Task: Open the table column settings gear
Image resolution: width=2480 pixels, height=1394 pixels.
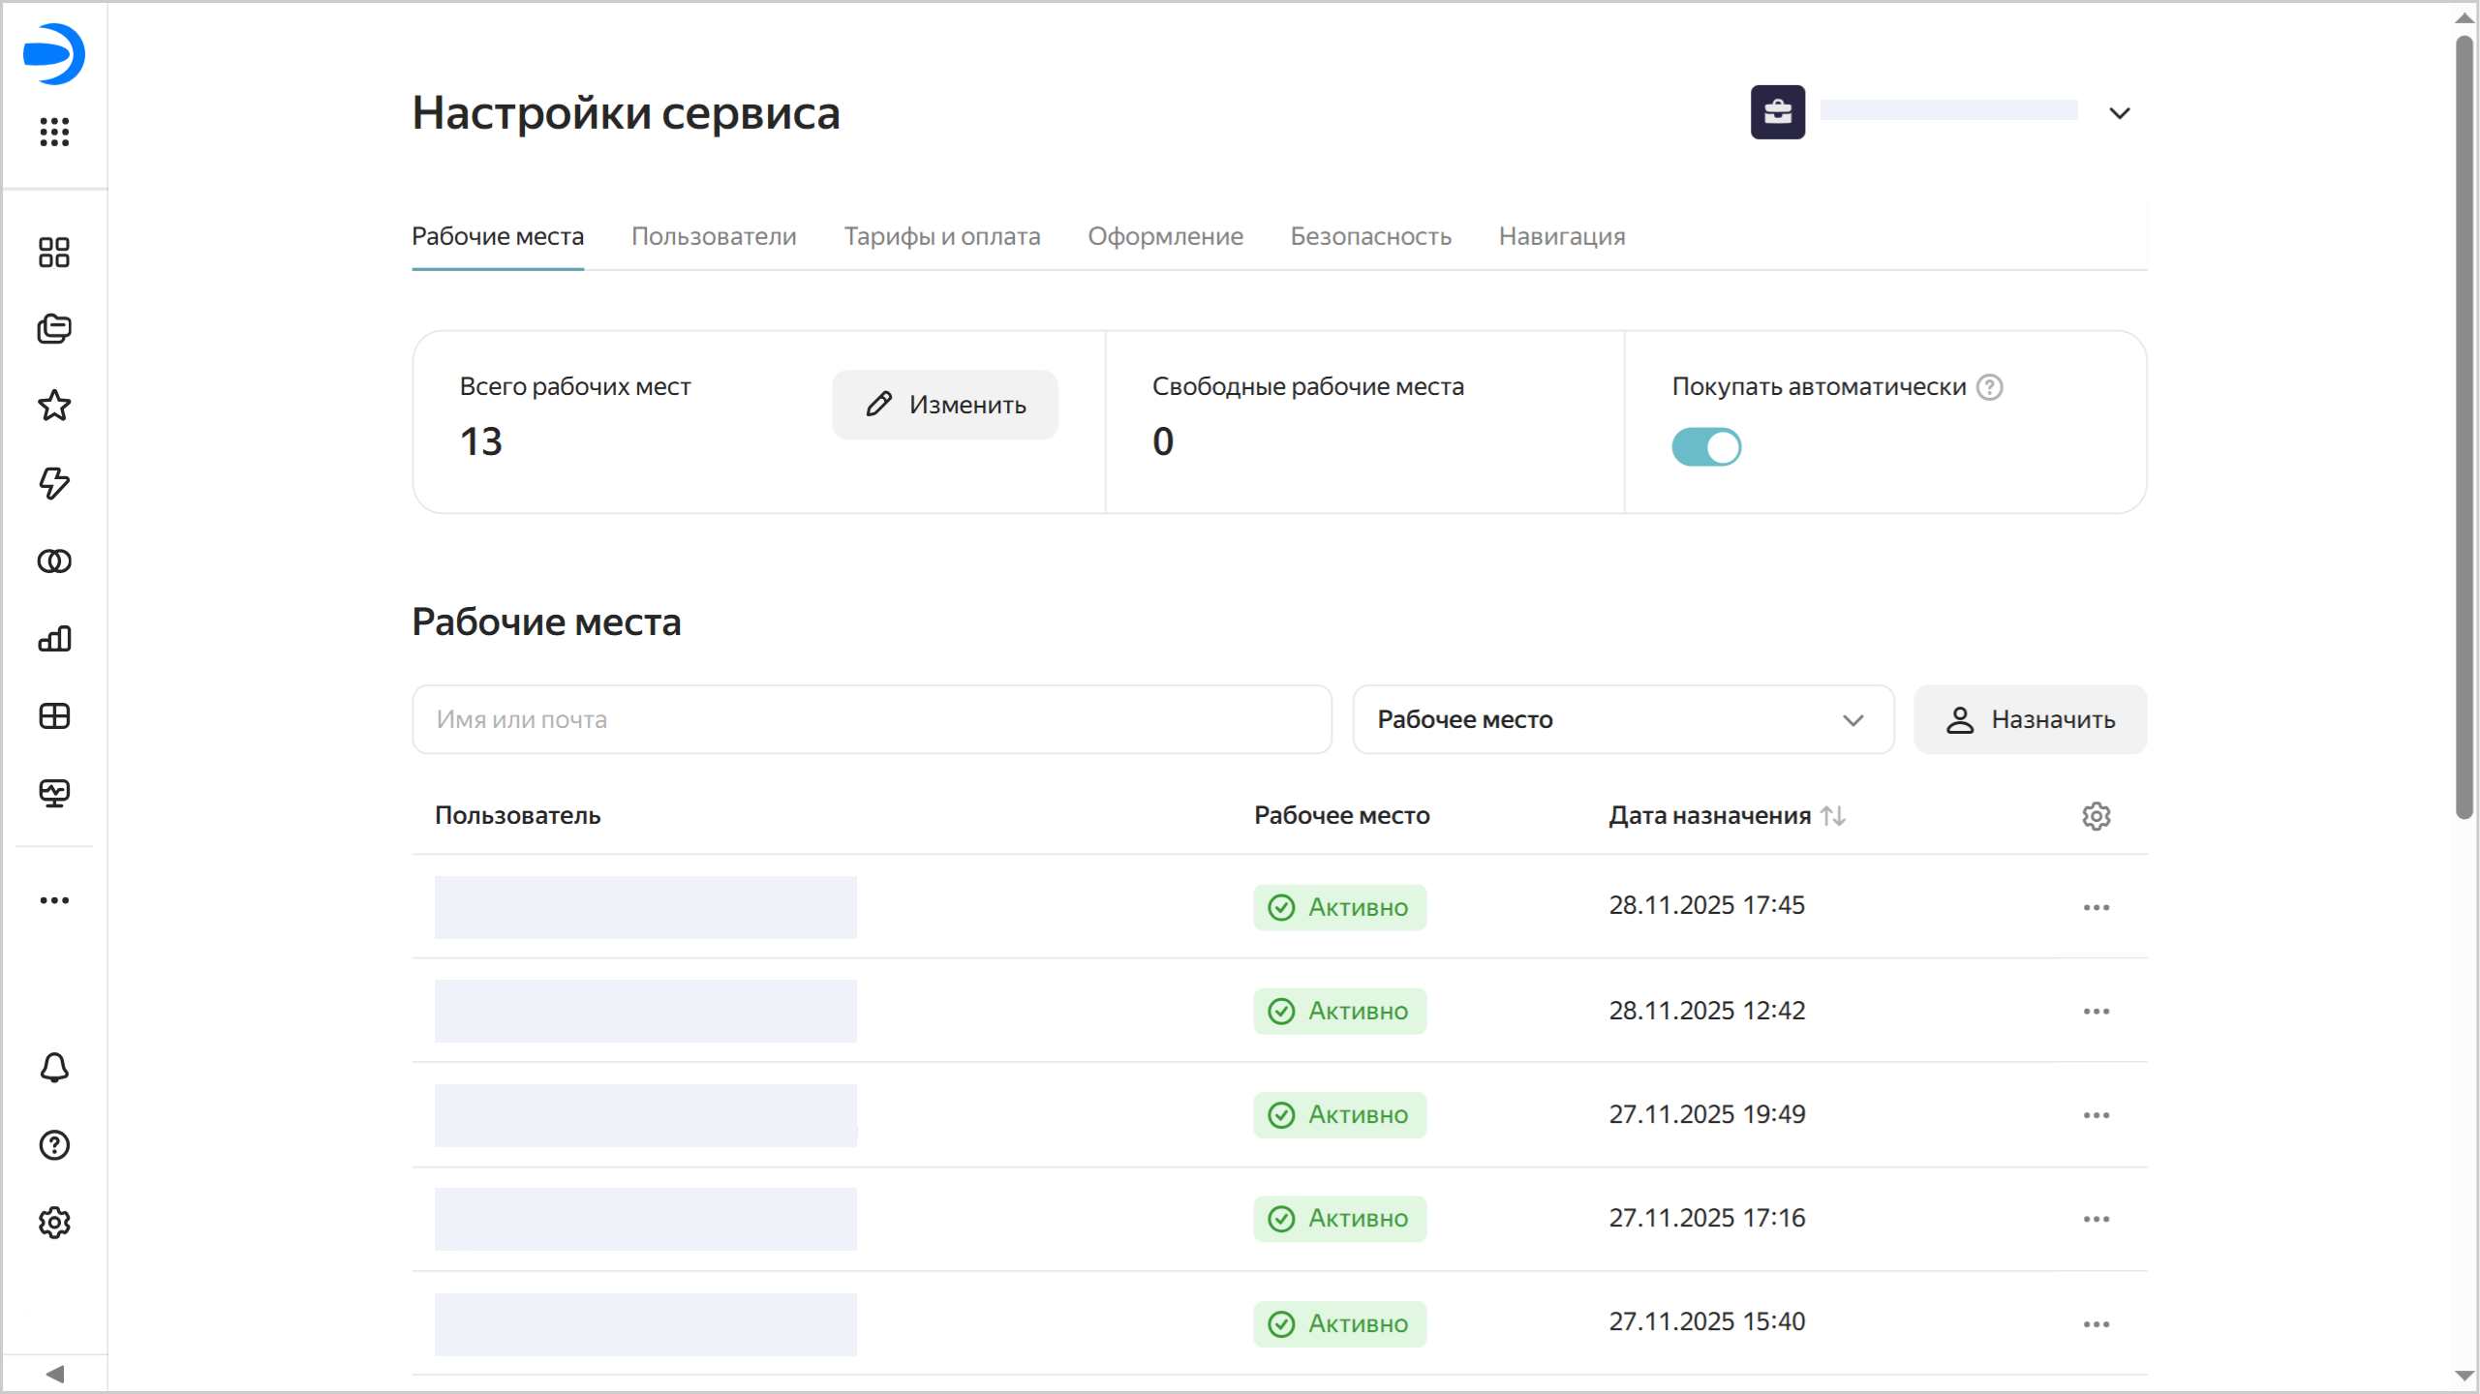Action: (x=2096, y=816)
